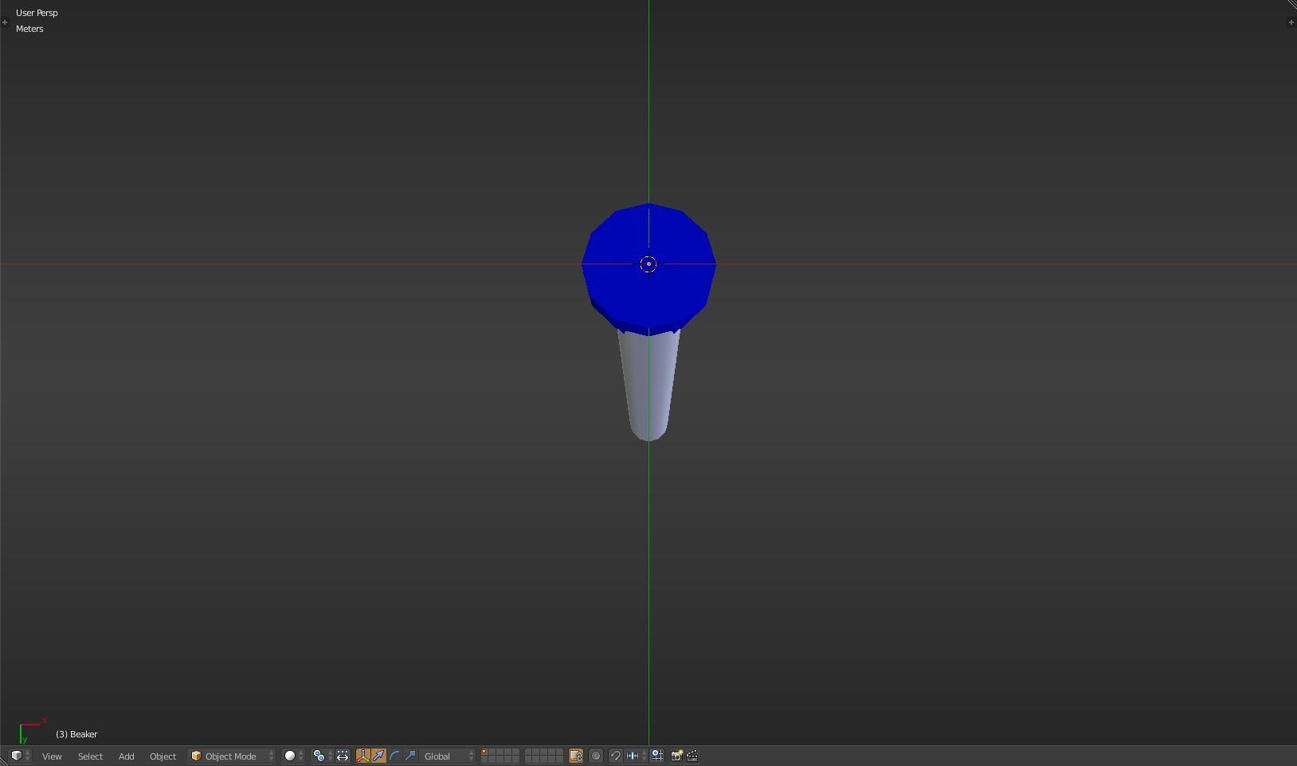Select the first scene layer button
This screenshot has height=766, width=1297.
[x=484, y=752]
